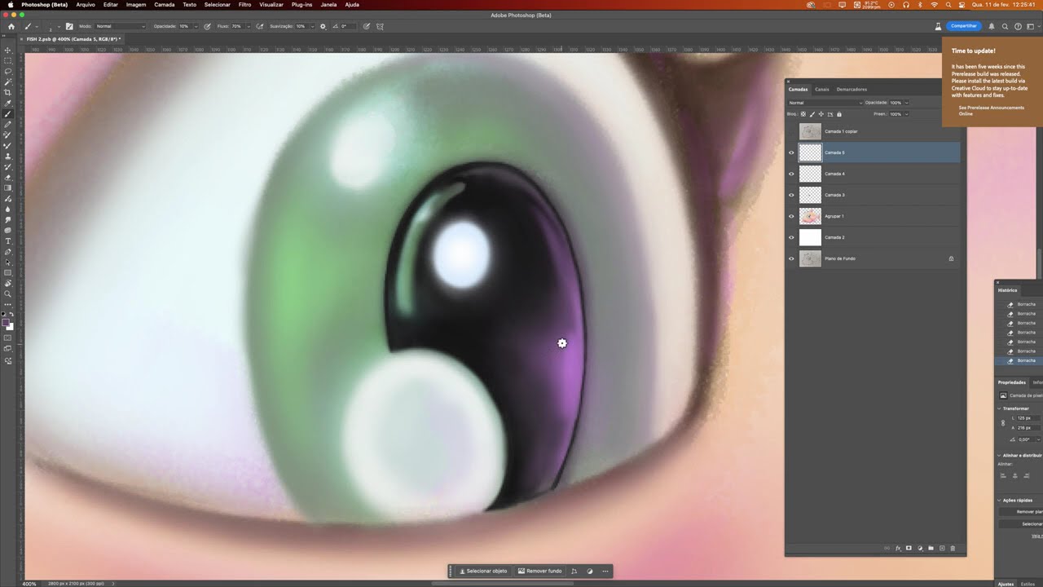Select the Pen tool

(8, 252)
